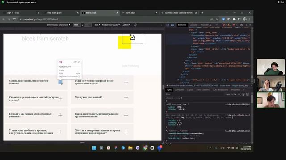This screenshot has width=286, height=160.
Task: Expand the 'Какая длительность индивидуального' question
Action: pos(126,115)
